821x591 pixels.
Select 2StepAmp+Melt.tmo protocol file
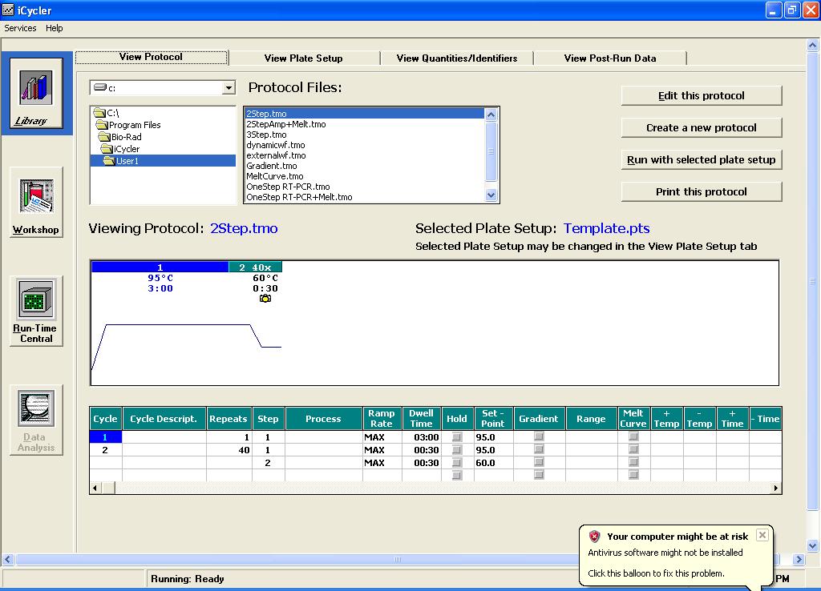[365, 124]
